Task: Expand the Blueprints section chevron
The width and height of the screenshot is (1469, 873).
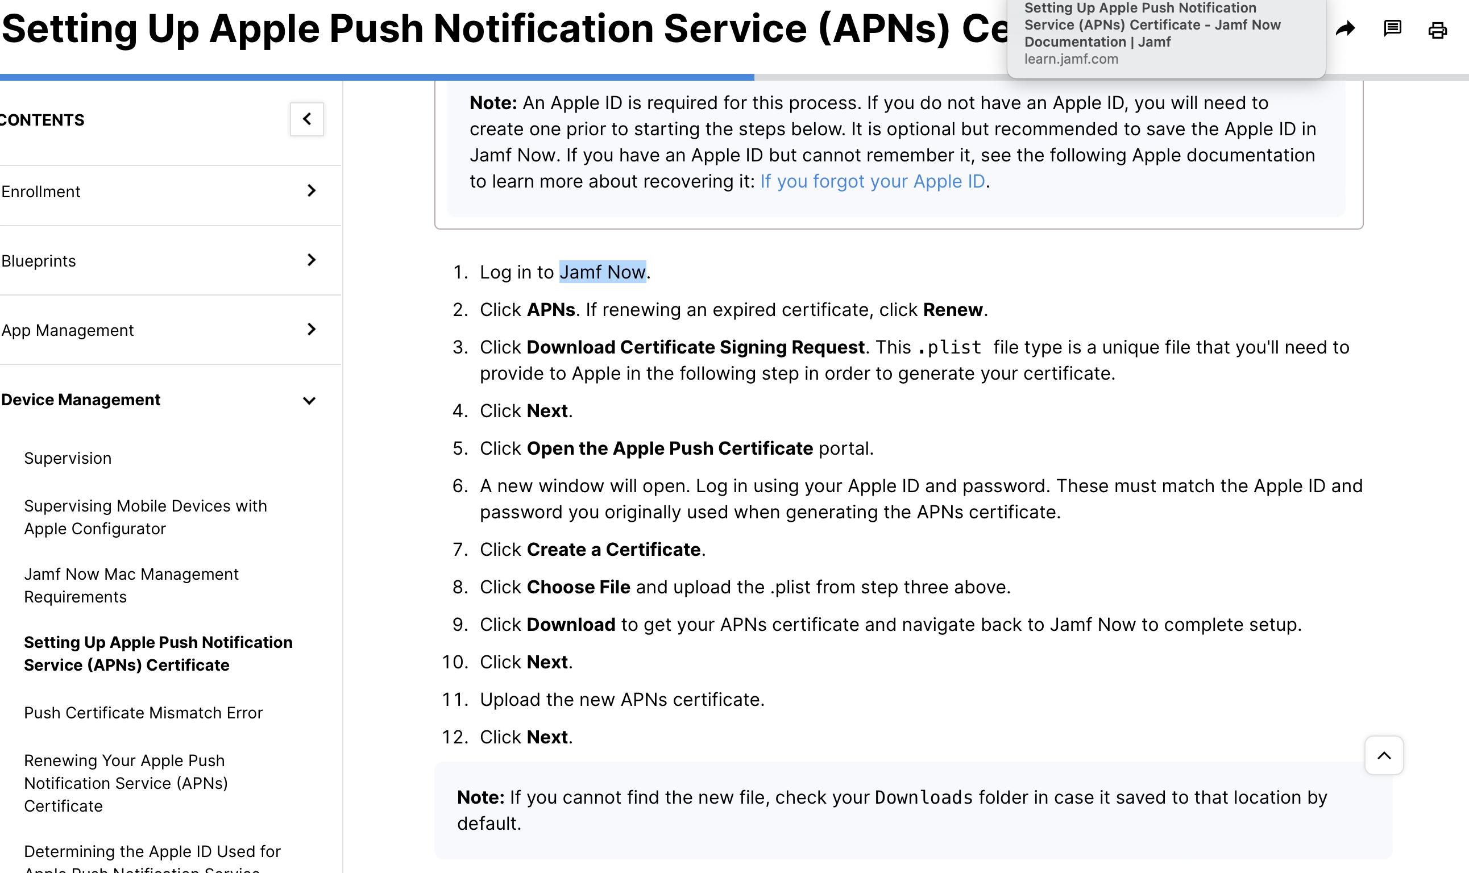Action: pos(311,260)
